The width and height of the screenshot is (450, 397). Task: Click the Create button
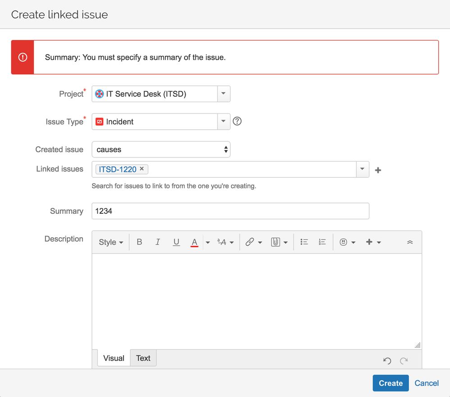click(x=391, y=383)
